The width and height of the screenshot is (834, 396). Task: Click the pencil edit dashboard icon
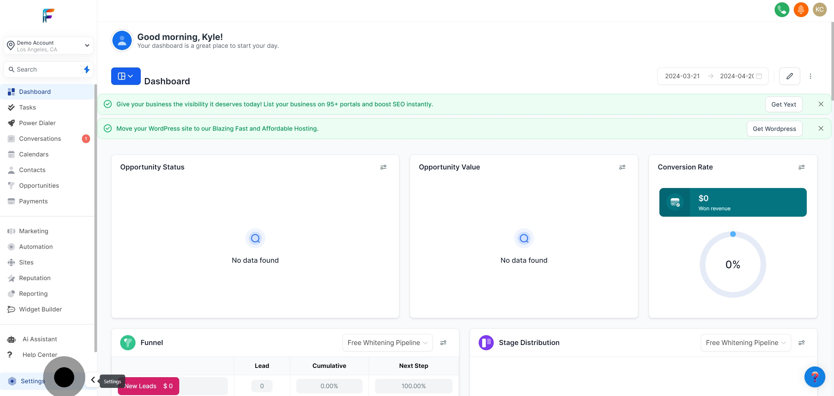click(x=789, y=76)
